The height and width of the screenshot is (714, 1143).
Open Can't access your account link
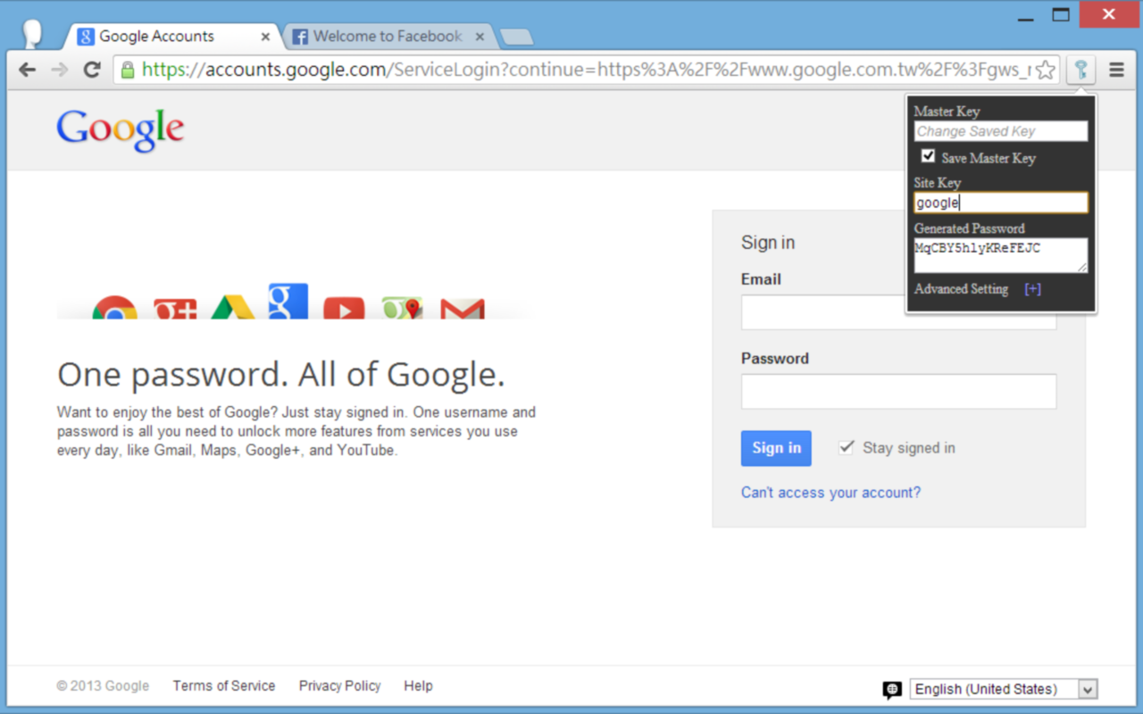click(x=830, y=492)
